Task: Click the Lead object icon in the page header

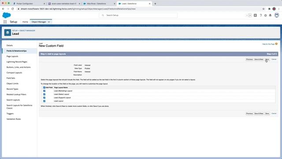Action: point(7,33)
